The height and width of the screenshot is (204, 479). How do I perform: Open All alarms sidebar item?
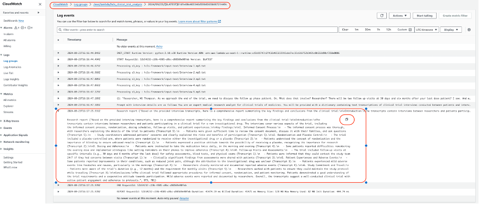(x=9, y=40)
